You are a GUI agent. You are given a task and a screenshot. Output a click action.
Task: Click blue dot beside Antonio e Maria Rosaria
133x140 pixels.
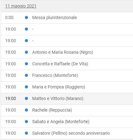26,52
